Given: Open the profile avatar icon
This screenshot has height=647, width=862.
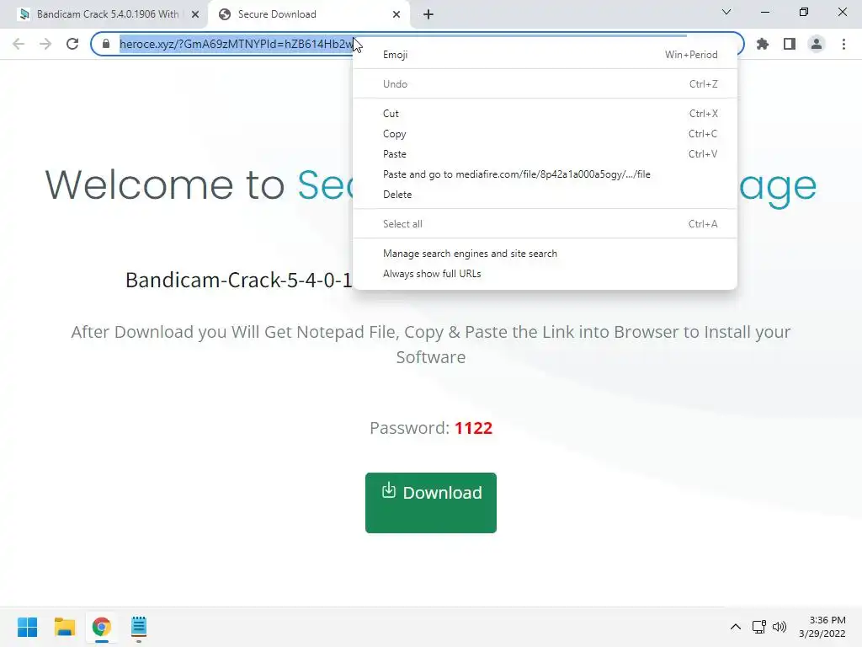Looking at the screenshot, I should coord(817,44).
